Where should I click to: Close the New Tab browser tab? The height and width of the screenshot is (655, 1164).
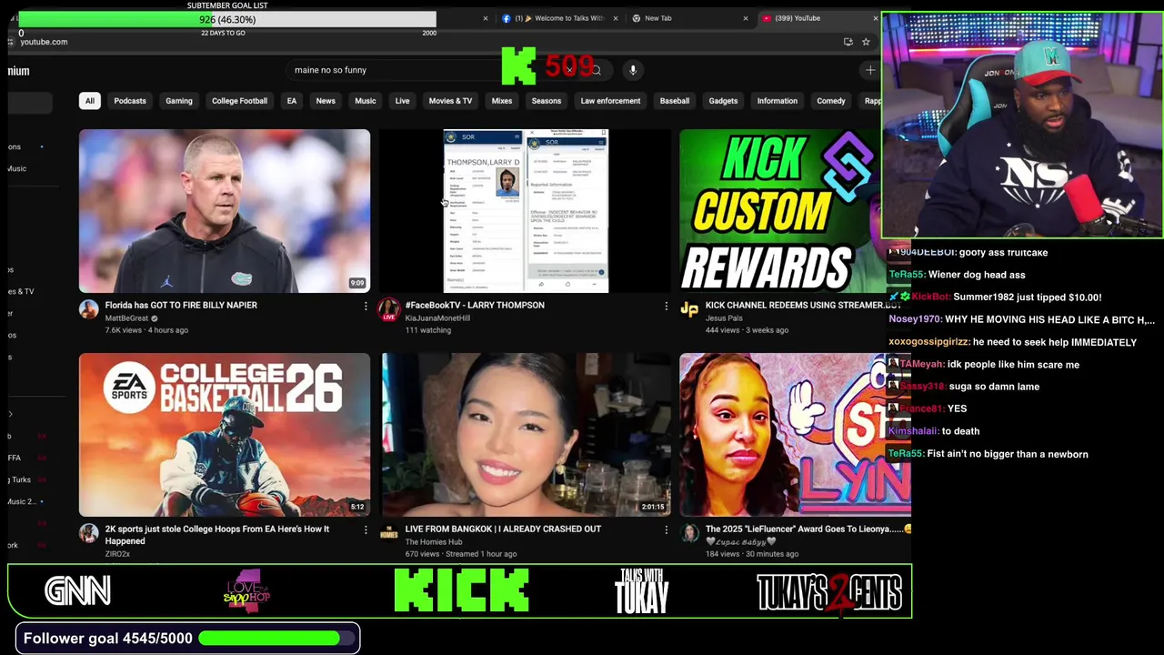coord(746,18)
